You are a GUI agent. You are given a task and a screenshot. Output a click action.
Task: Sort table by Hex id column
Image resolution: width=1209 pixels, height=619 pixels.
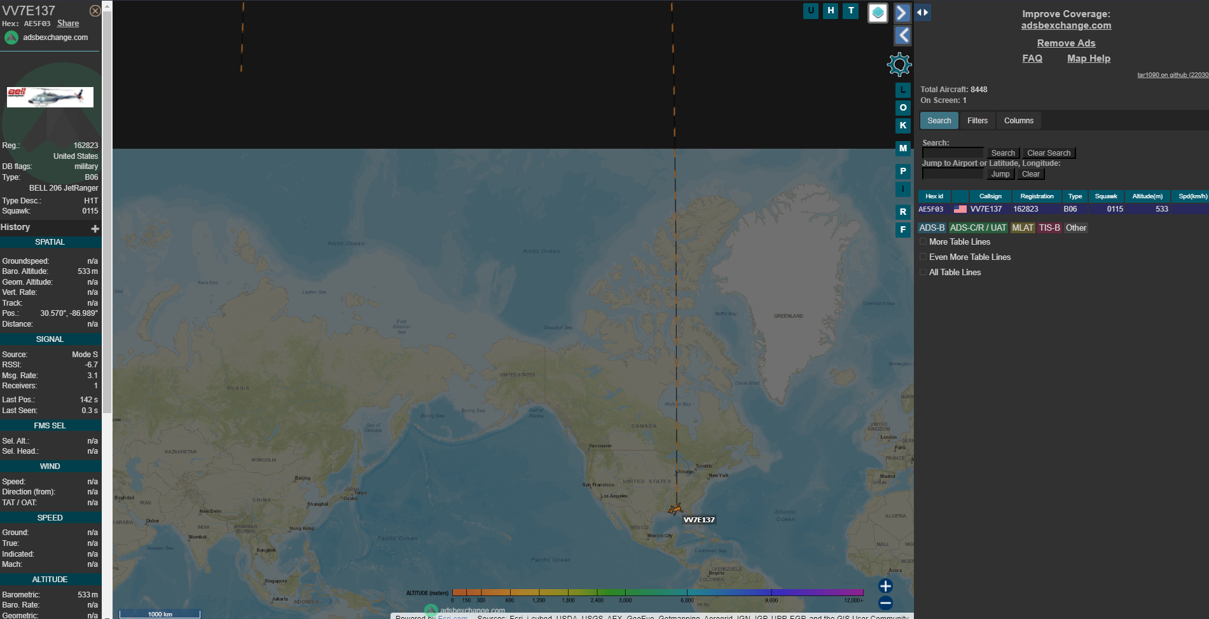[934, 196]
